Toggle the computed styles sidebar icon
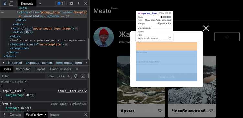Screen dimensions: 243x118 coord(83,76)
